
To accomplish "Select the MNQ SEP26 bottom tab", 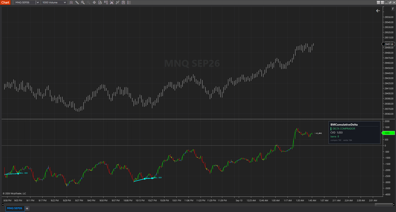I will point(15,208).
